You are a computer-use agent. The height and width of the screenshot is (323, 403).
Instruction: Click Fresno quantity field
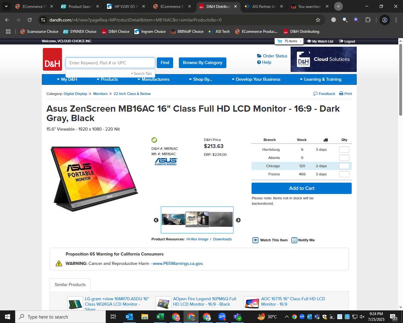click(344, 174)
